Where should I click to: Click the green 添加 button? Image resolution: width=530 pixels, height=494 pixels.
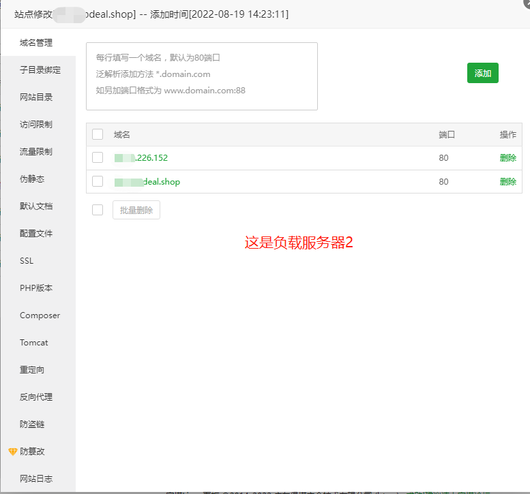[x=483, y=73]
